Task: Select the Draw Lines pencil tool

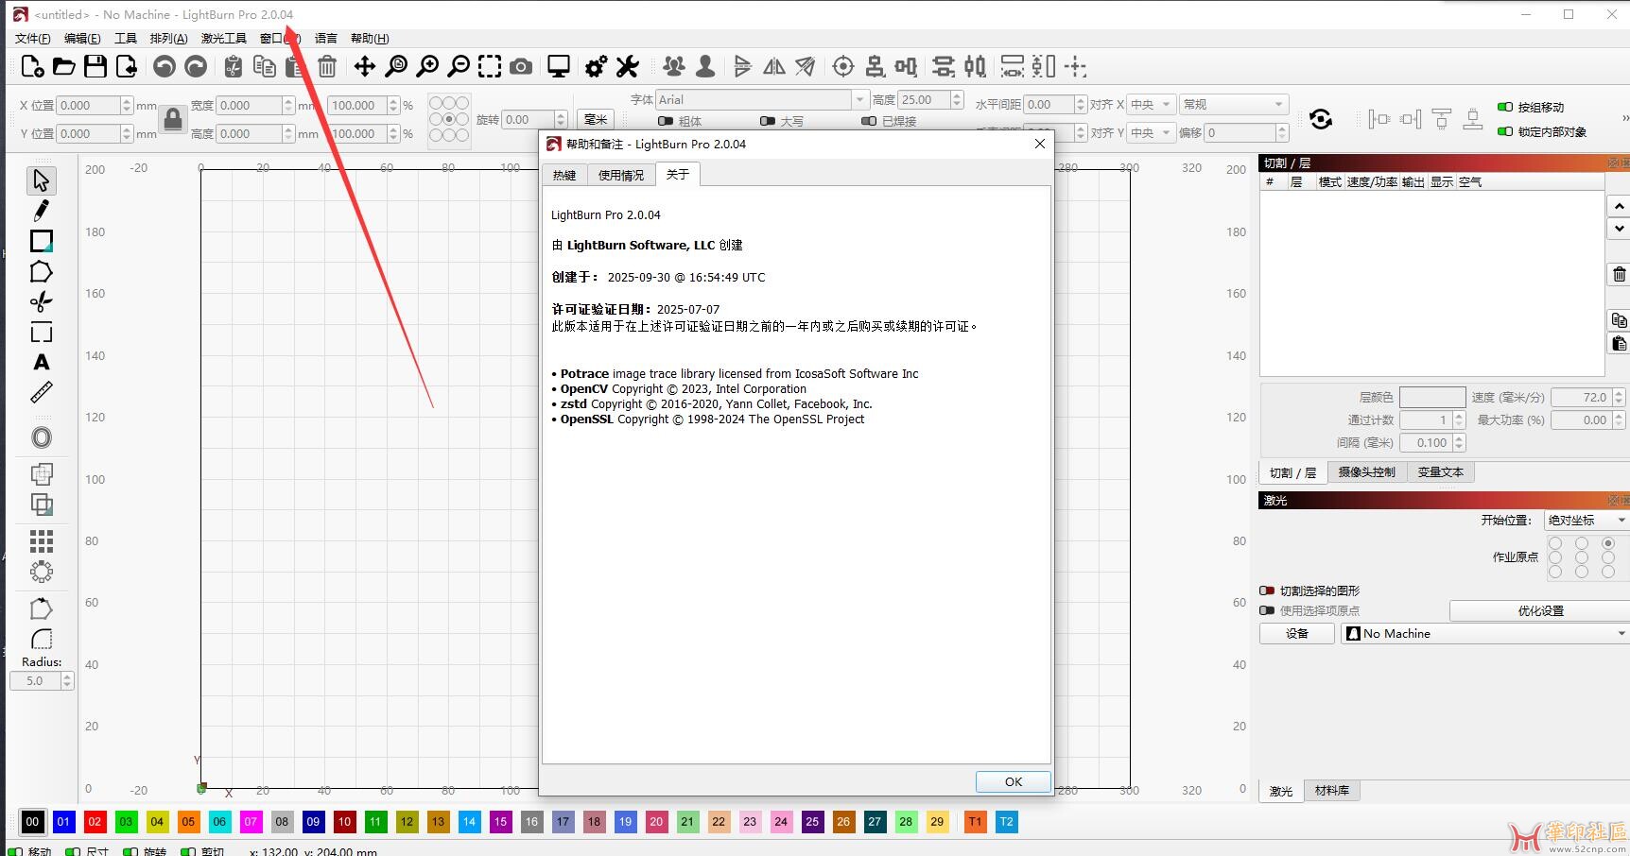Action: (x=41, y=211)
